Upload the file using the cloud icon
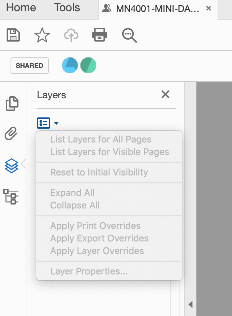This screenshot has height=316, width=232. click(x=71, y=35)
